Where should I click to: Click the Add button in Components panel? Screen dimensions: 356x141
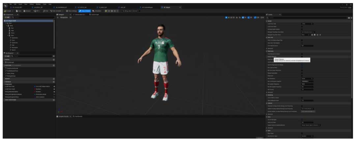7,17
